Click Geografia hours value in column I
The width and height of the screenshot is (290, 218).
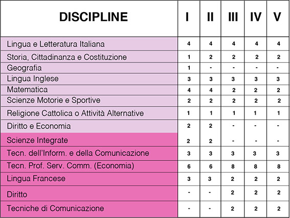tap(189, 68)
